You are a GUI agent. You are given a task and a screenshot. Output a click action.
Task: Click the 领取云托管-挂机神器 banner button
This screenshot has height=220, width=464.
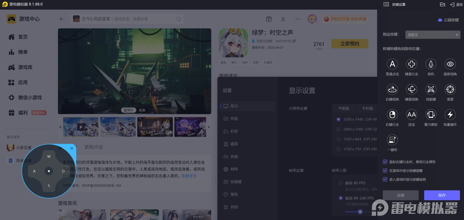(345, 19)
